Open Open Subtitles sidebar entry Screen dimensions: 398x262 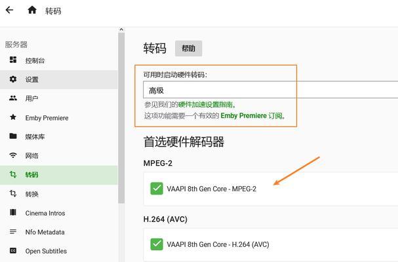tap(58, 251)
